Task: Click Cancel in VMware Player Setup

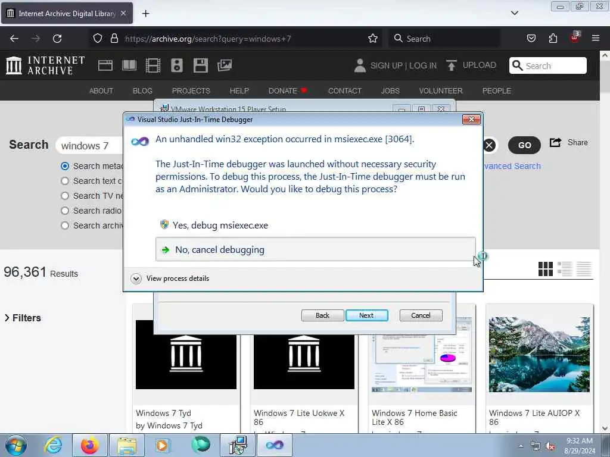Action: tap(421, 315)
